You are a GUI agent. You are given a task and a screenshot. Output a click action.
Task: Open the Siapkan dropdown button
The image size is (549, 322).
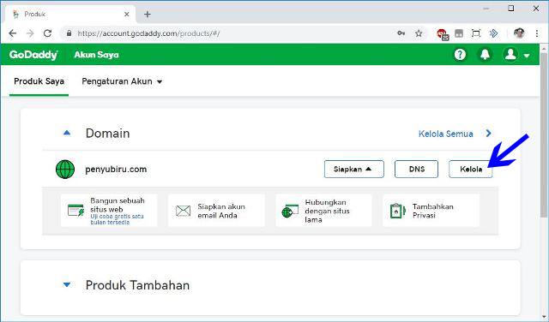(x=354, y=170)
